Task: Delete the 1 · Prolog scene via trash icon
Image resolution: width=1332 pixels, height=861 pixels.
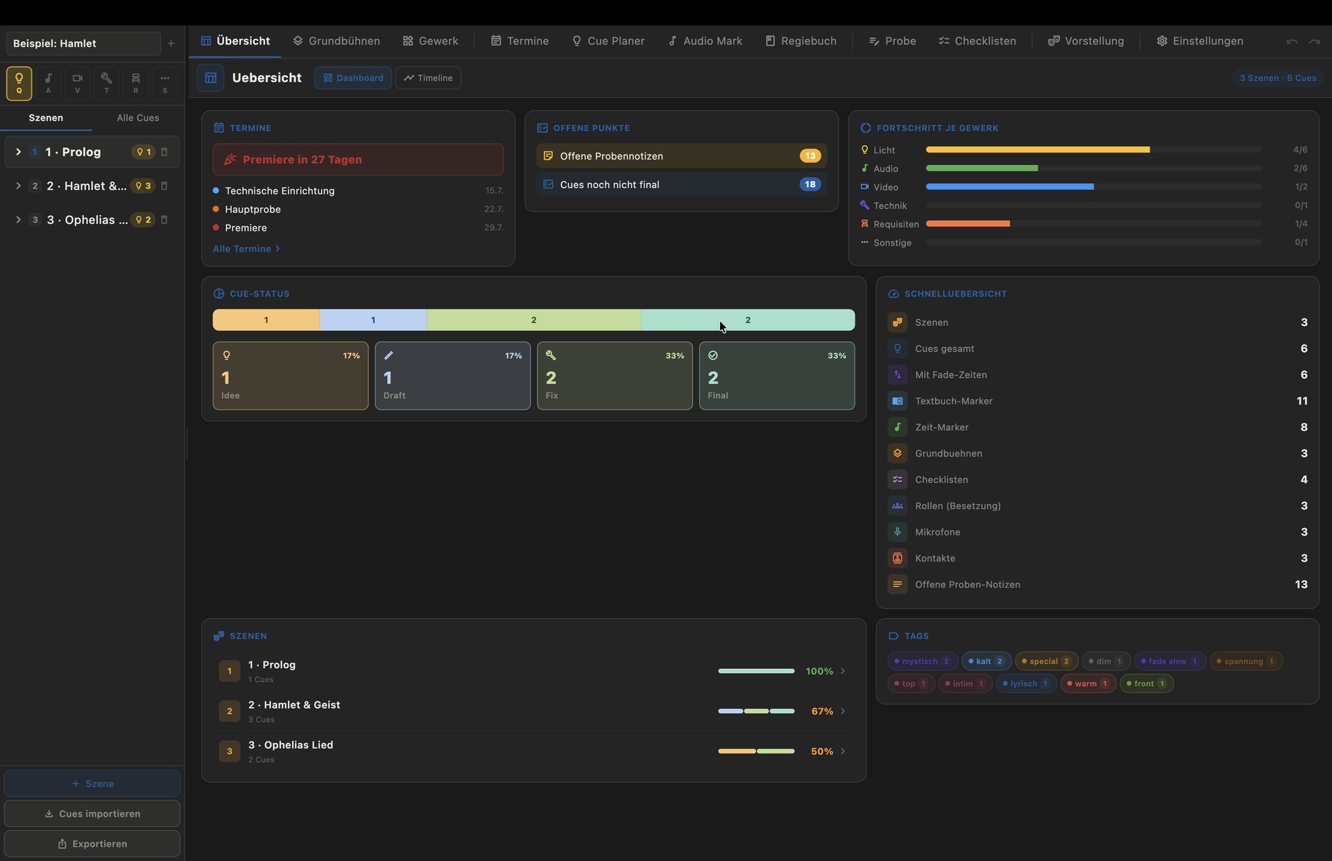Action: point(164,152)
